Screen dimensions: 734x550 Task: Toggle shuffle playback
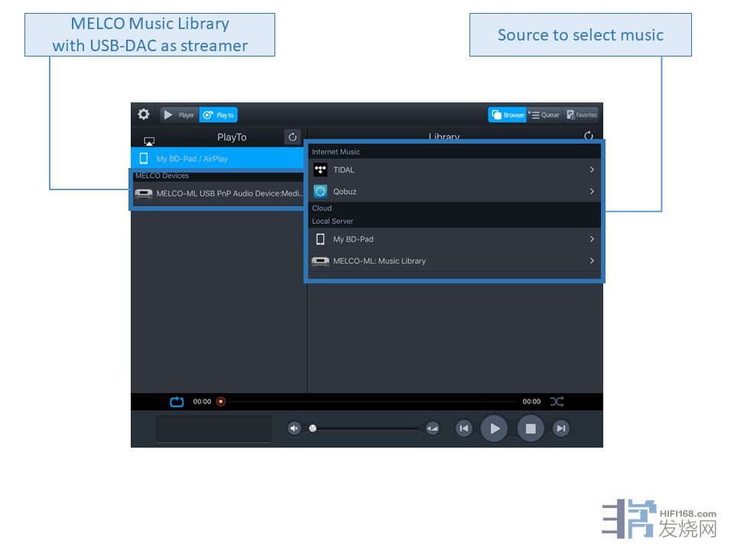[557, 402]
